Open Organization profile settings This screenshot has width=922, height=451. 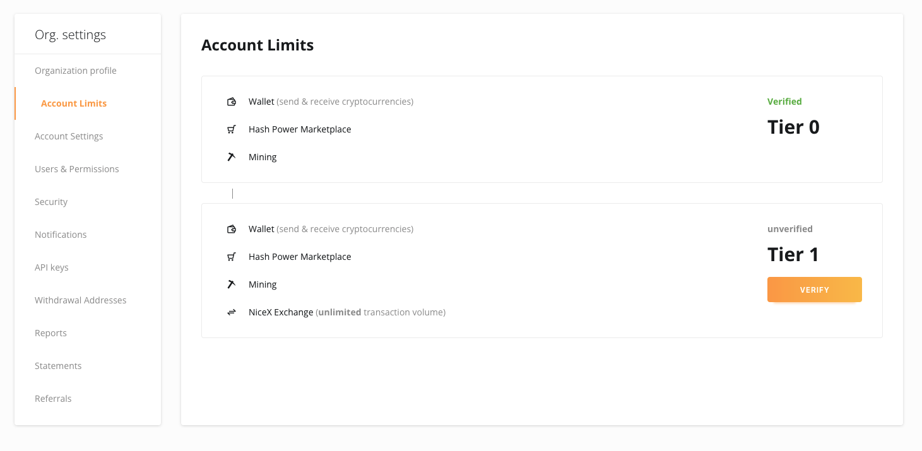75,70
